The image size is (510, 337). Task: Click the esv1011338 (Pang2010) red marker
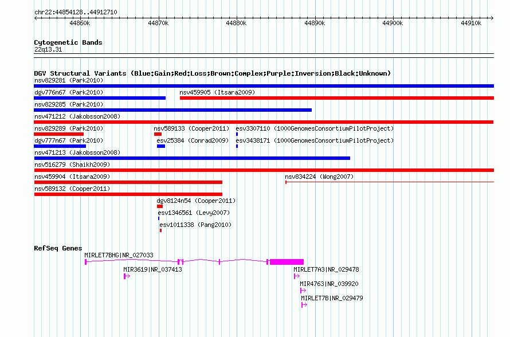[x=160, y=230]
